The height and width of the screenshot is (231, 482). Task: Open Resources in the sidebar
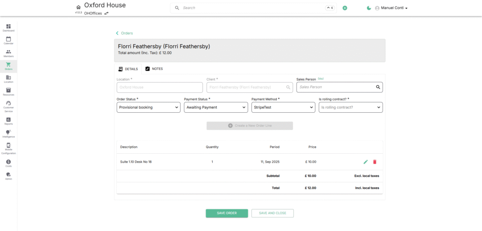tap(8, 91)
